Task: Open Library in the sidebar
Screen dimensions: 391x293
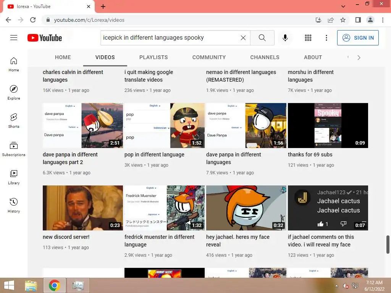Action: [14, 177]
